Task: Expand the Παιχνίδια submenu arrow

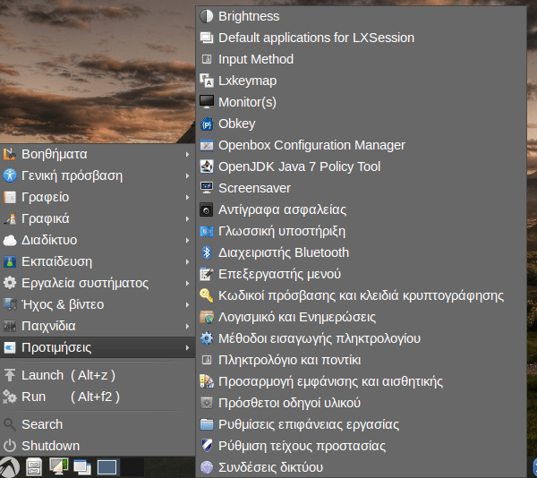Action: 187,327
